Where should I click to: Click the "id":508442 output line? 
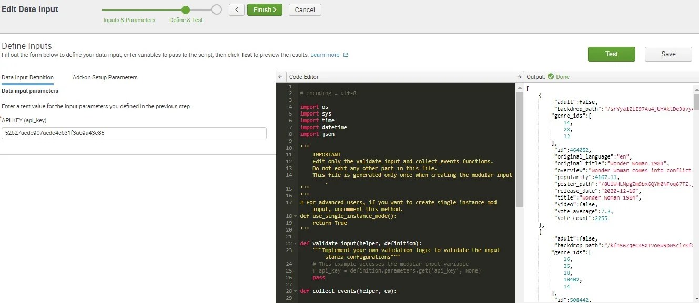pos(573,300)
